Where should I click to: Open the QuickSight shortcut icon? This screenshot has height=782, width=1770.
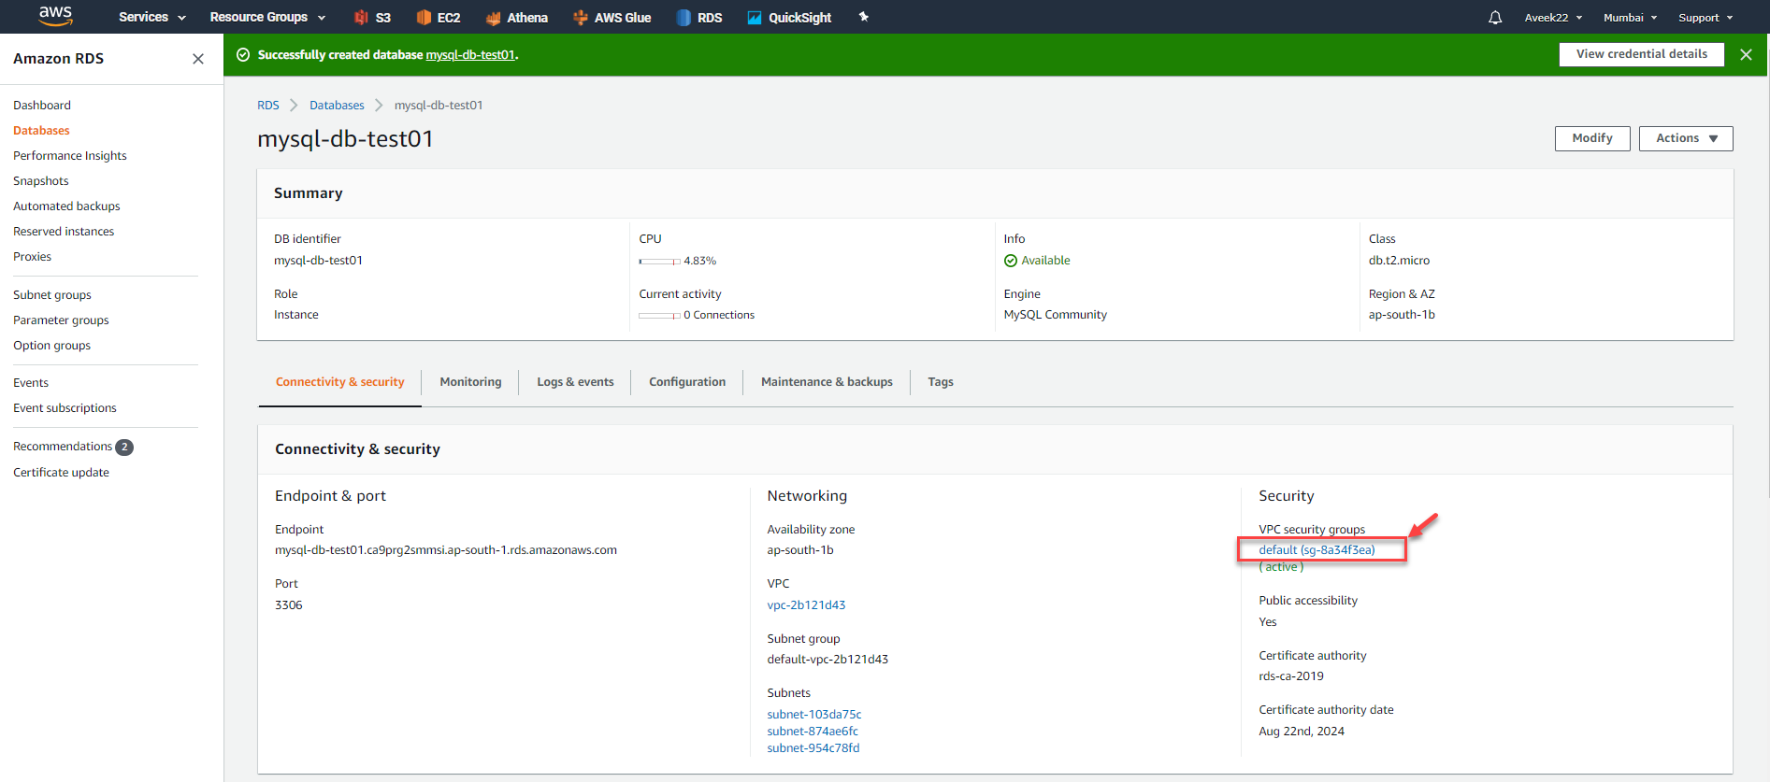[755, 17]
